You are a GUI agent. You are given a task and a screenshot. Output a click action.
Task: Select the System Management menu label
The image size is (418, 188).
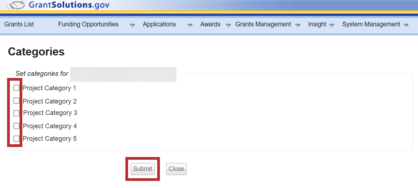pos(371,24)
